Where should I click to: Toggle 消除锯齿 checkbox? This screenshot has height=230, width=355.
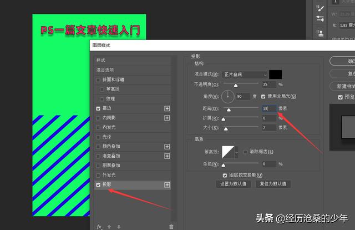click(x=245, y=152)
